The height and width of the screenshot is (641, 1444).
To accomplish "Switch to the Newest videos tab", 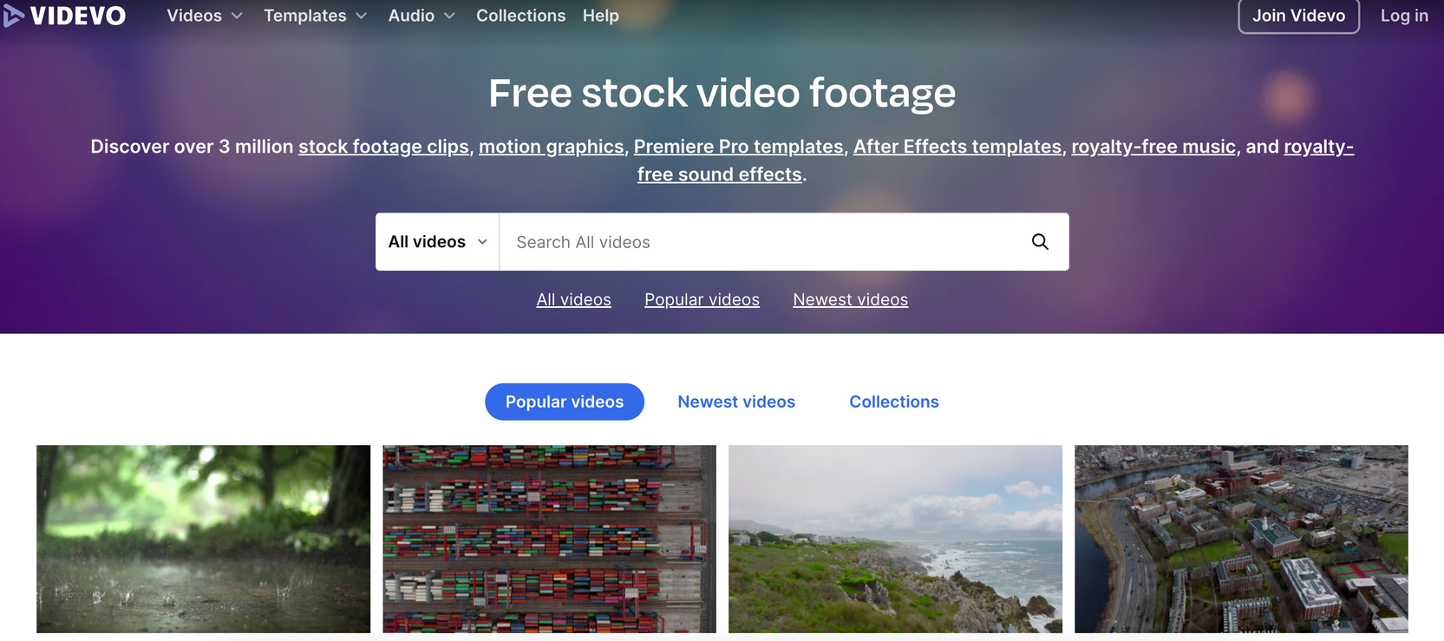I will click(x=736, y=402).
